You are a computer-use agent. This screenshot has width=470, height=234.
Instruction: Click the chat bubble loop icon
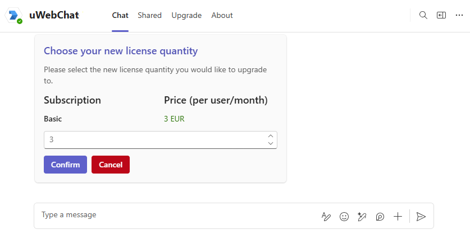380,216
